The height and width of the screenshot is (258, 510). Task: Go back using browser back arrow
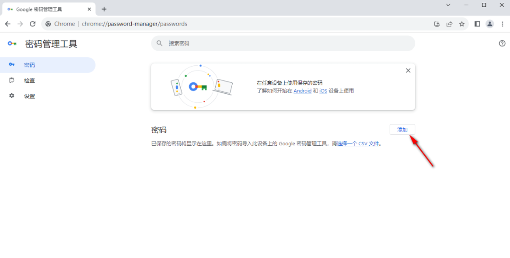(8, 24)
